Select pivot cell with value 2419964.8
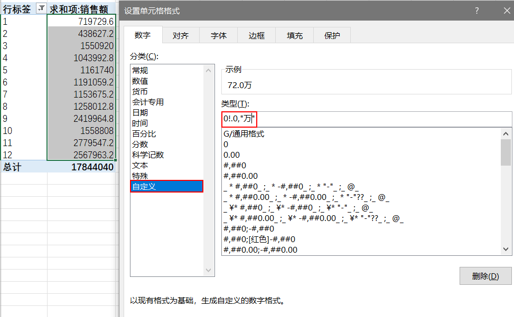Viewport: 514px width, 317px height. pyautogui.click(x=82, y=118)
